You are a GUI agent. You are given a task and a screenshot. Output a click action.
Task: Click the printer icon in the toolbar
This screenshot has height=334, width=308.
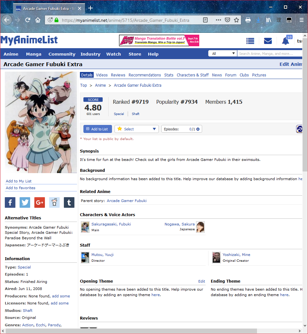click(248, 20)
